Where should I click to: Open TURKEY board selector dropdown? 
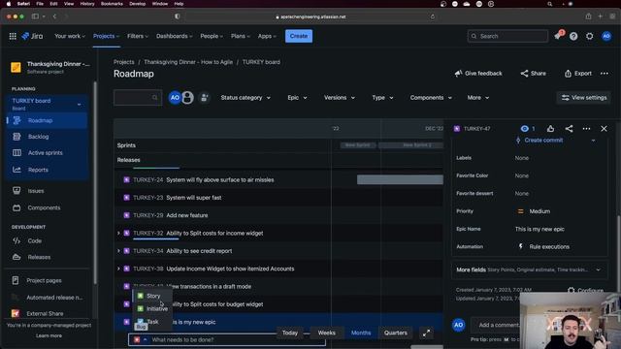point(47,104)
